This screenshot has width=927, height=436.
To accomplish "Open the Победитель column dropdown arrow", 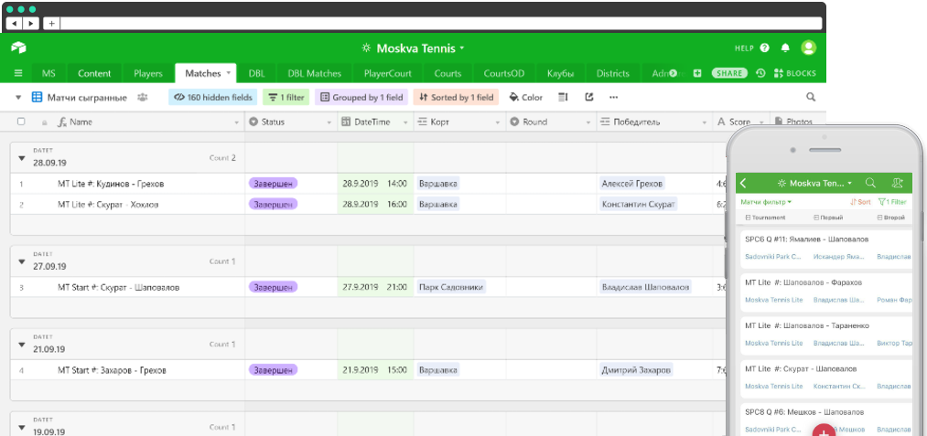I will click(705, 122).
